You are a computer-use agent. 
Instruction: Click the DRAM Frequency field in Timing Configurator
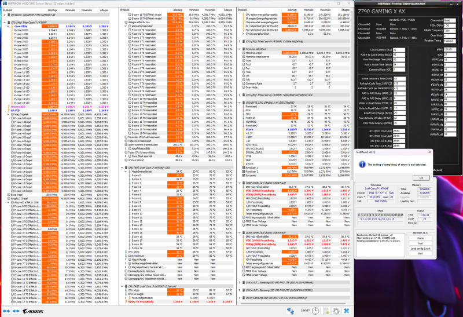[450, 31]
